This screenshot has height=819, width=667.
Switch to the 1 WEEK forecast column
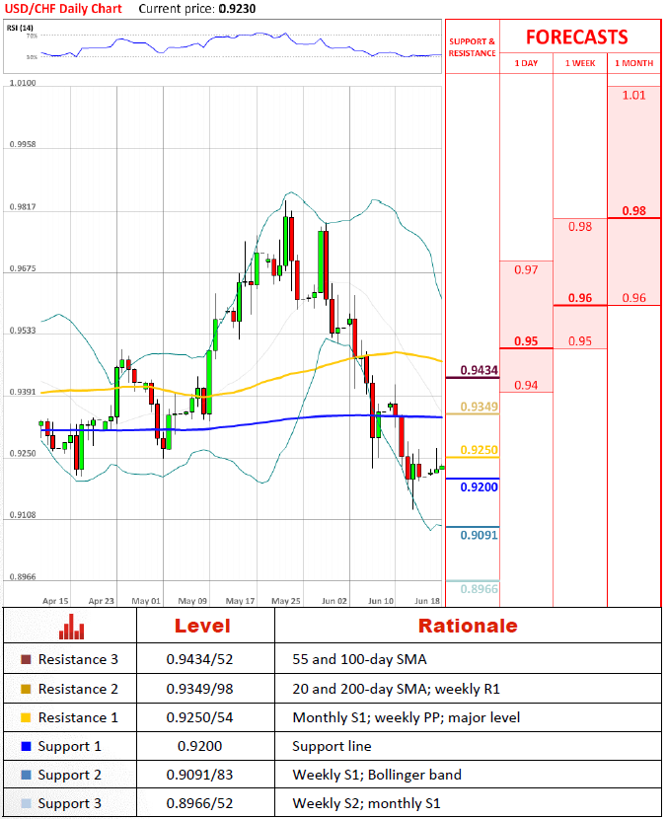[580, 63]
